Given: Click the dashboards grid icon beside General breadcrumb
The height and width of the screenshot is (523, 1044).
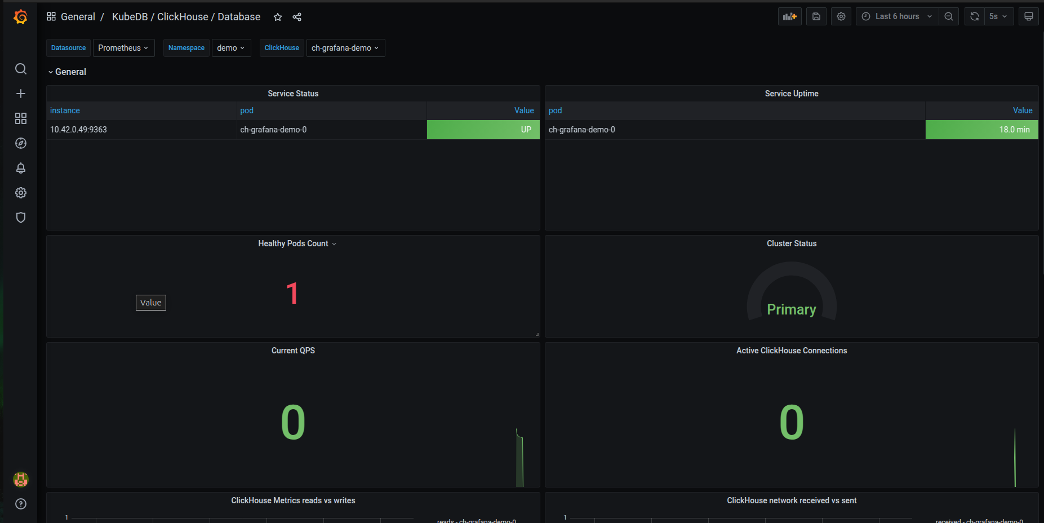Looking at the screenshot, I should coord(51,17).
